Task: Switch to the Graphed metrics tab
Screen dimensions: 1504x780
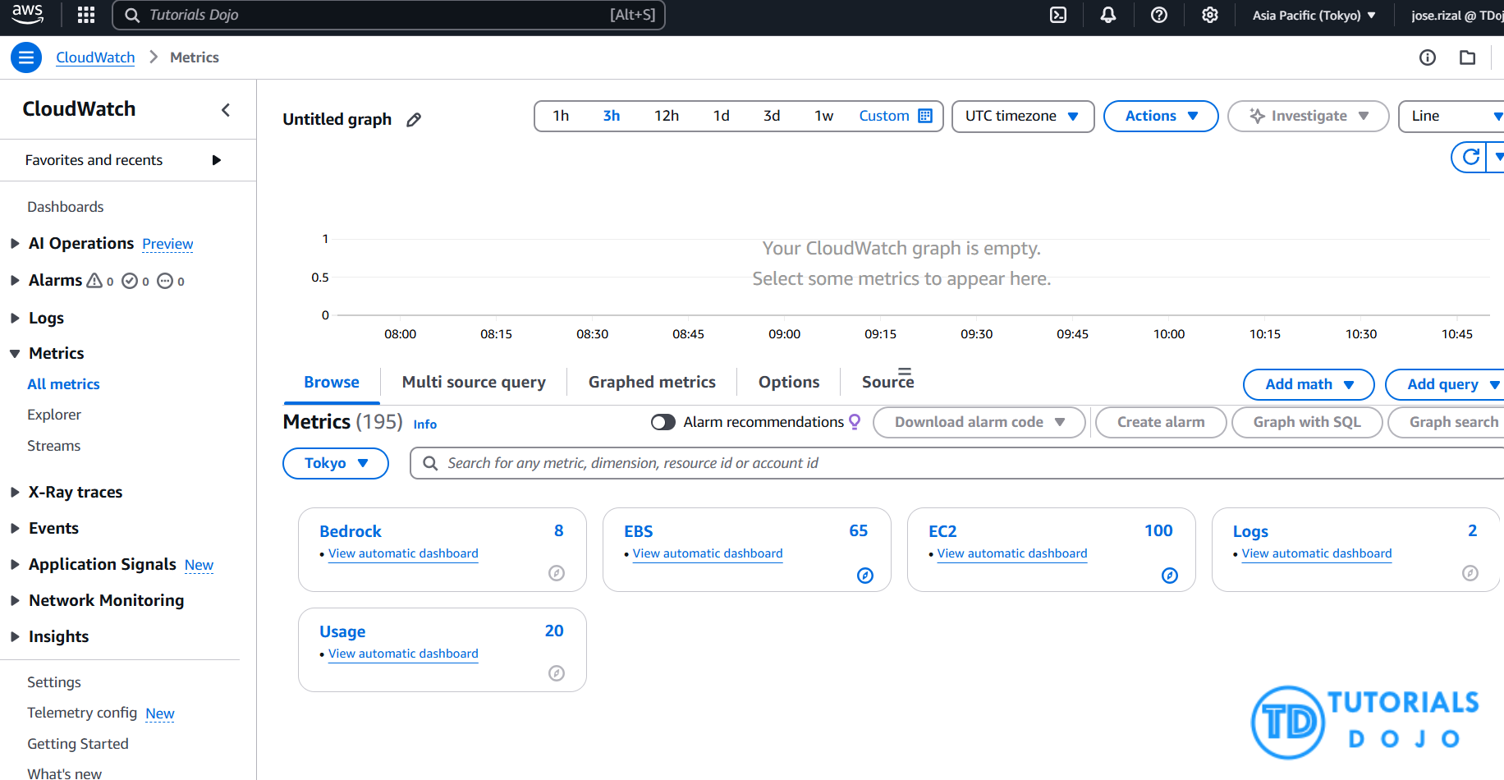Action: pyautogui.click(x=652, y=382)
